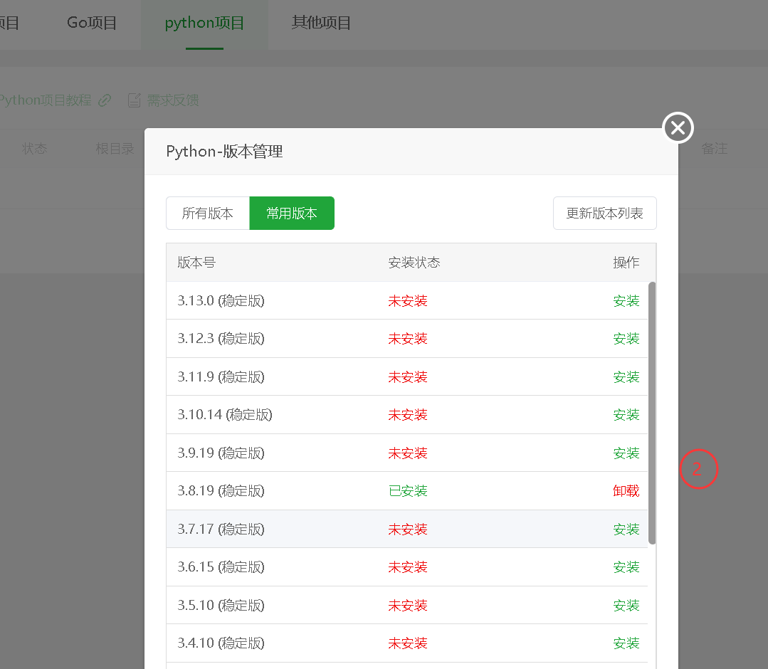The height and width of the screenshot is (669, 768).
Task: Uninstall Python 3.8.19 via 卸载
Action: coord(626,491)
